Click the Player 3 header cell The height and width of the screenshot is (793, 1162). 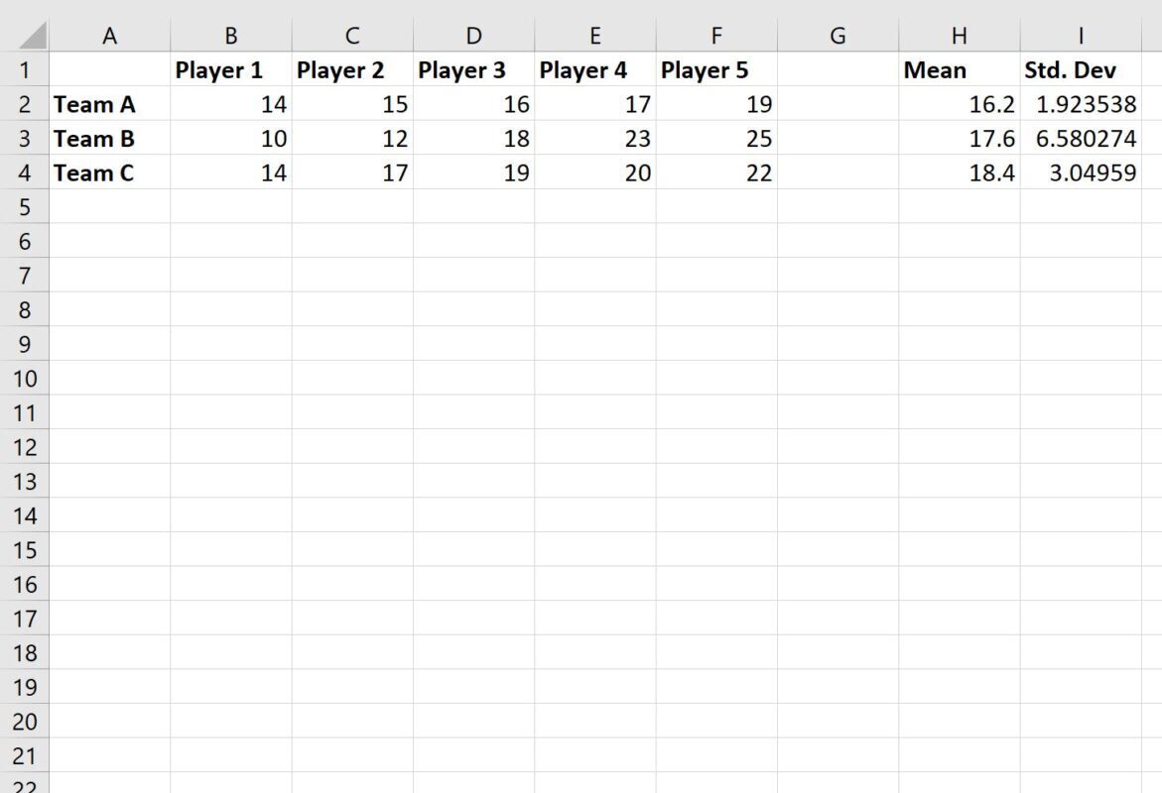coord(473,69)
